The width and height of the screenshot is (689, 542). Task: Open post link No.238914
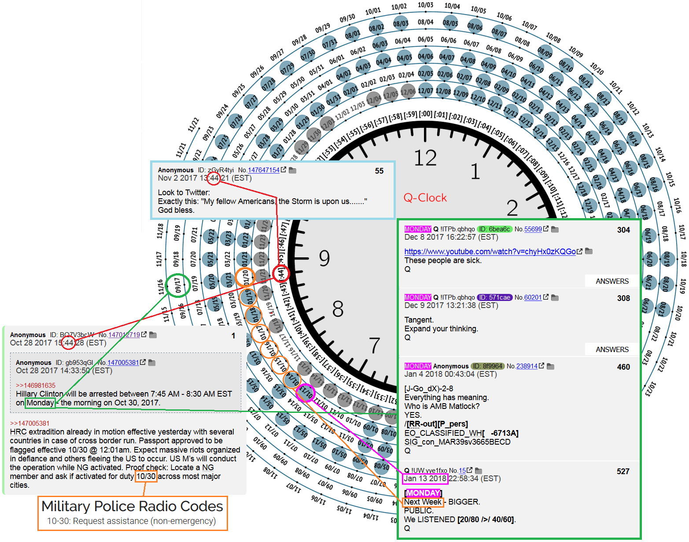tap(527, 366)
